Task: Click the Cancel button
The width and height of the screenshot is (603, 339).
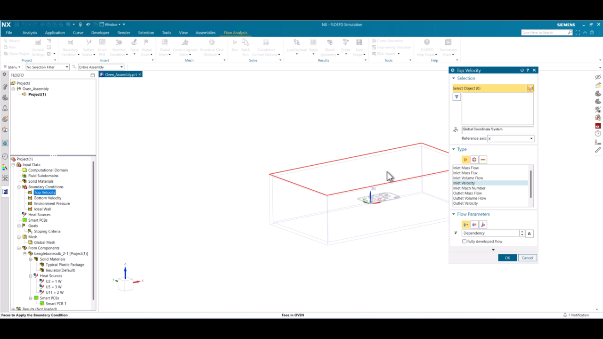Action: coord(527,258)
